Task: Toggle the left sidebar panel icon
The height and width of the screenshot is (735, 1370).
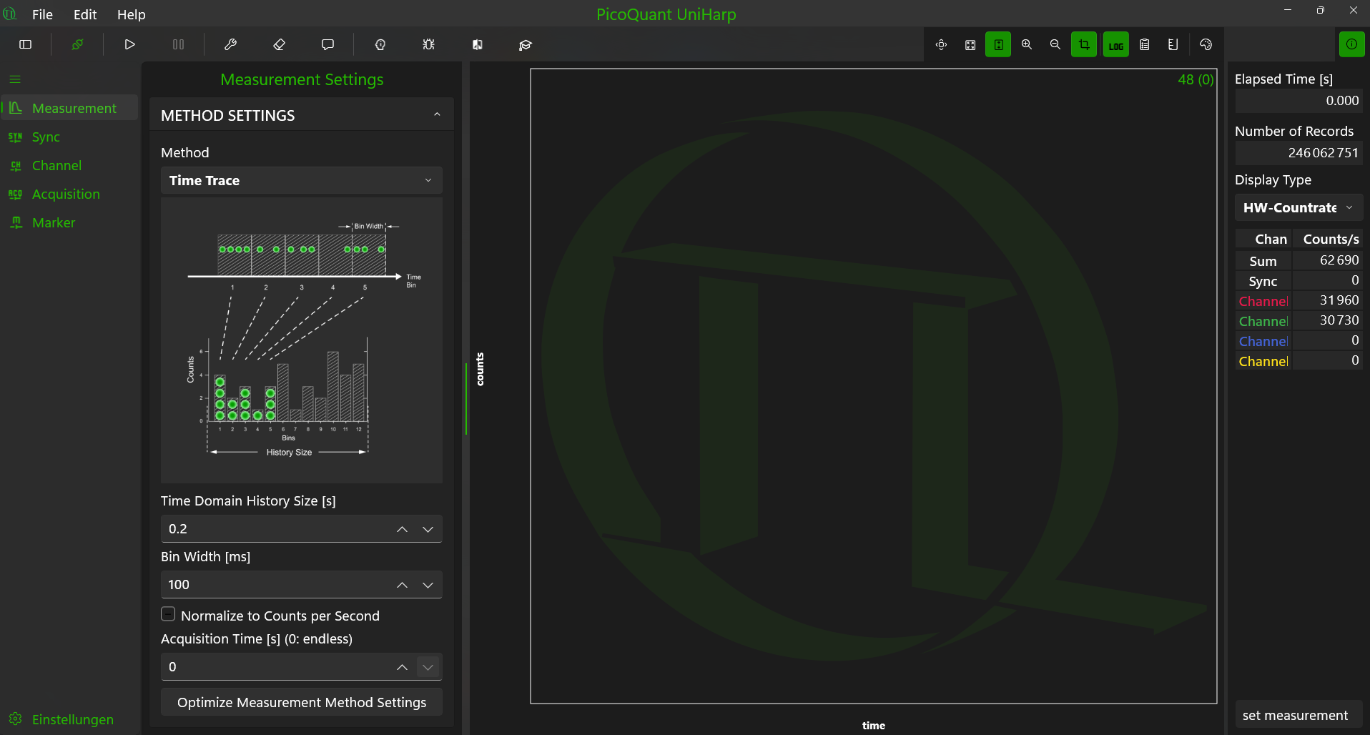Action: tap(26, 44)
